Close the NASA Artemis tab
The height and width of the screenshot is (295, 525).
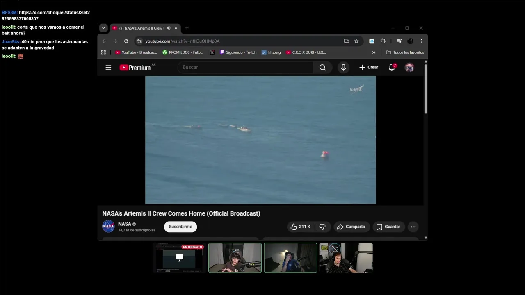176,28
